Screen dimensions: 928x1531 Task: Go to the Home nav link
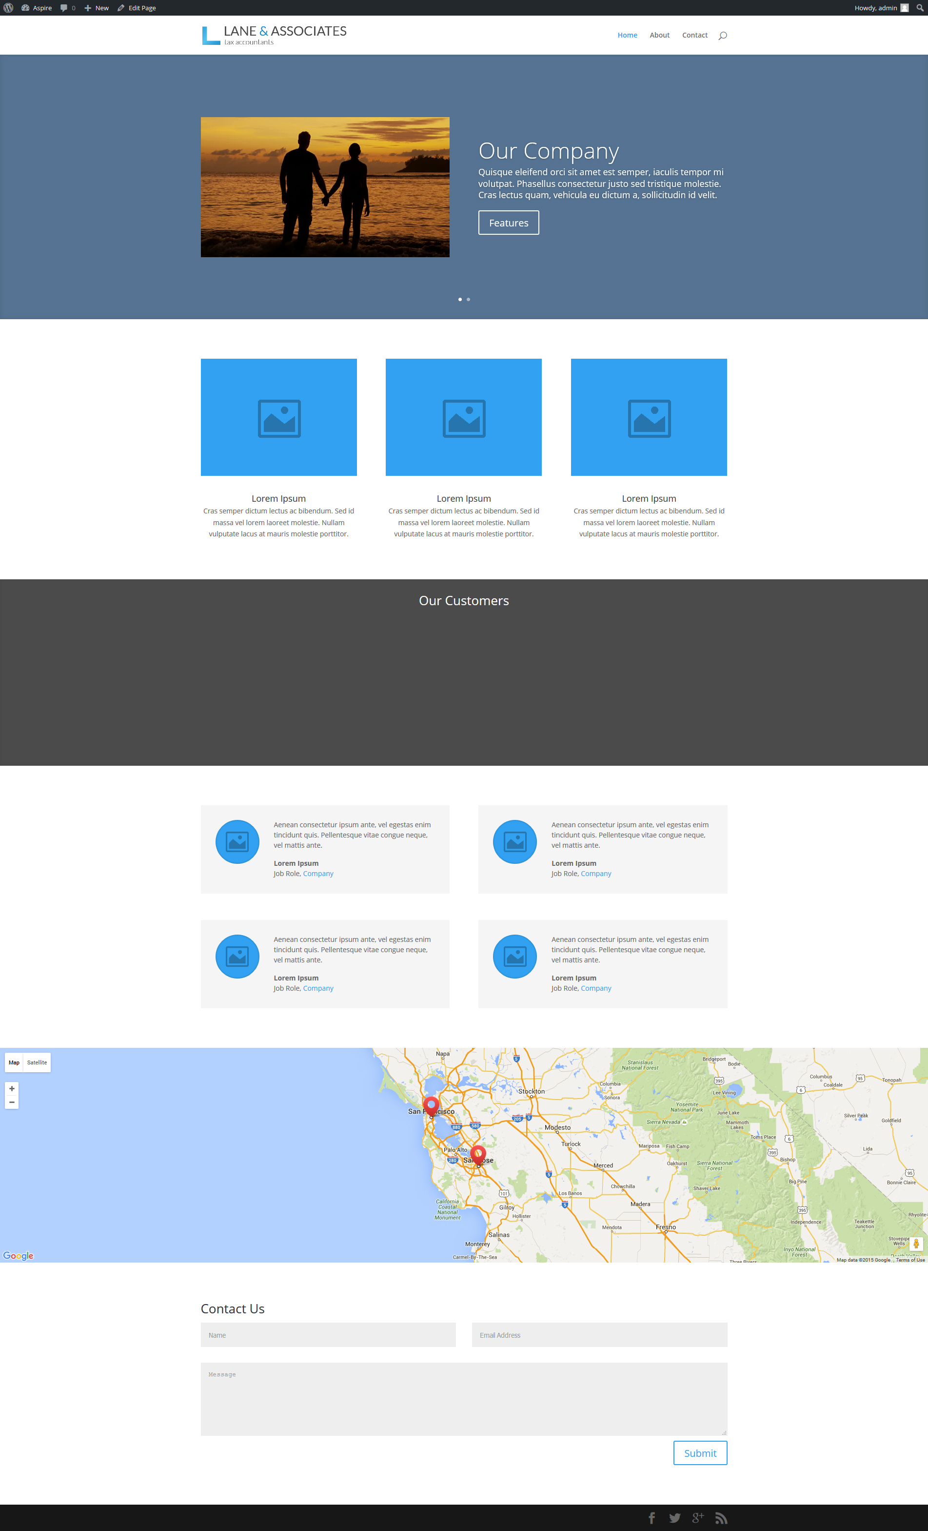click(x=627, y=36)
